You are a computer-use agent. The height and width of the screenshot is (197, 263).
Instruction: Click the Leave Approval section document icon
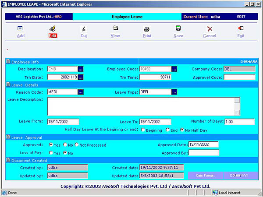pyautogui.click(x=8, y=137)
